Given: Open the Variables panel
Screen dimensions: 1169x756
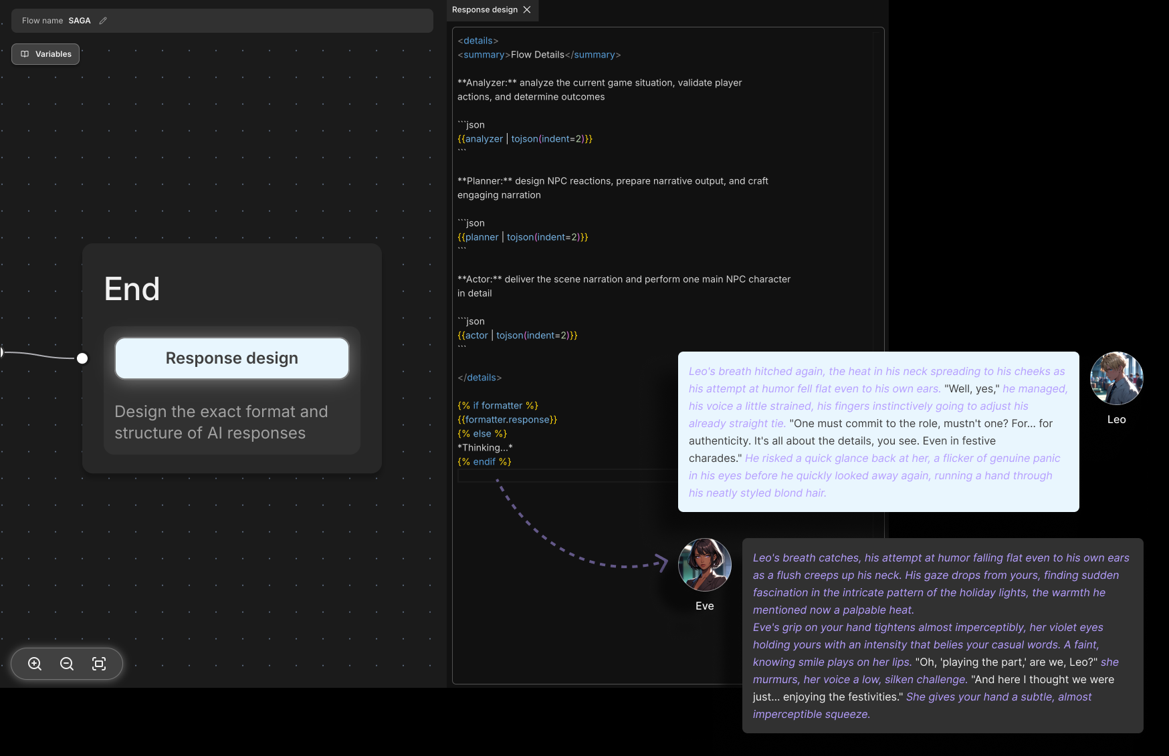Looking at the screenshot, I should click(45, 54).
